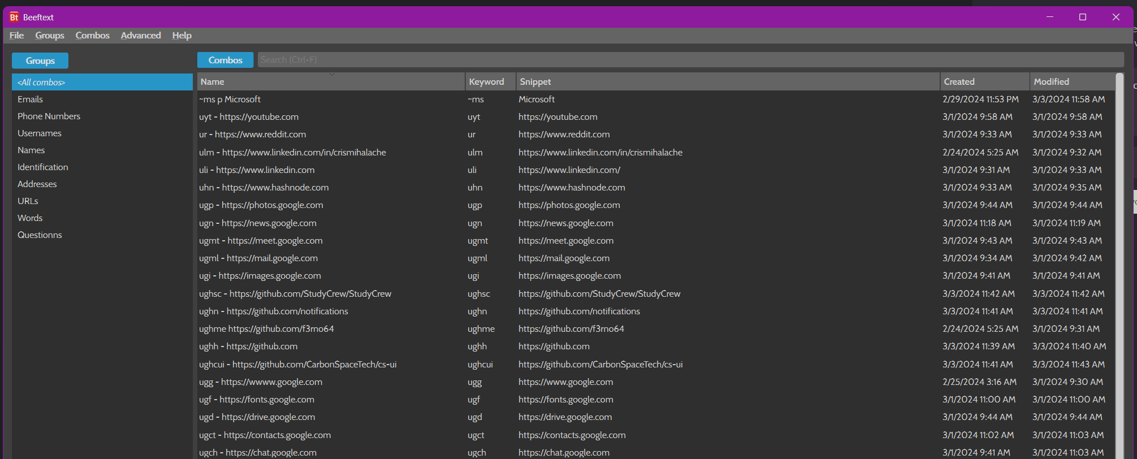Select 'ughme https://github.com/f3rno64' combo
The image size is (1137, 459).
266,328
